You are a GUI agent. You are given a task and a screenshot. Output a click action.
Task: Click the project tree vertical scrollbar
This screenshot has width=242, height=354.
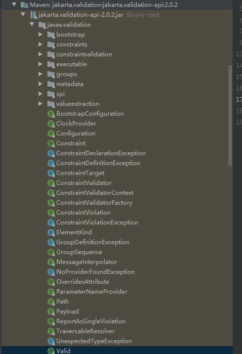point(230,115)
